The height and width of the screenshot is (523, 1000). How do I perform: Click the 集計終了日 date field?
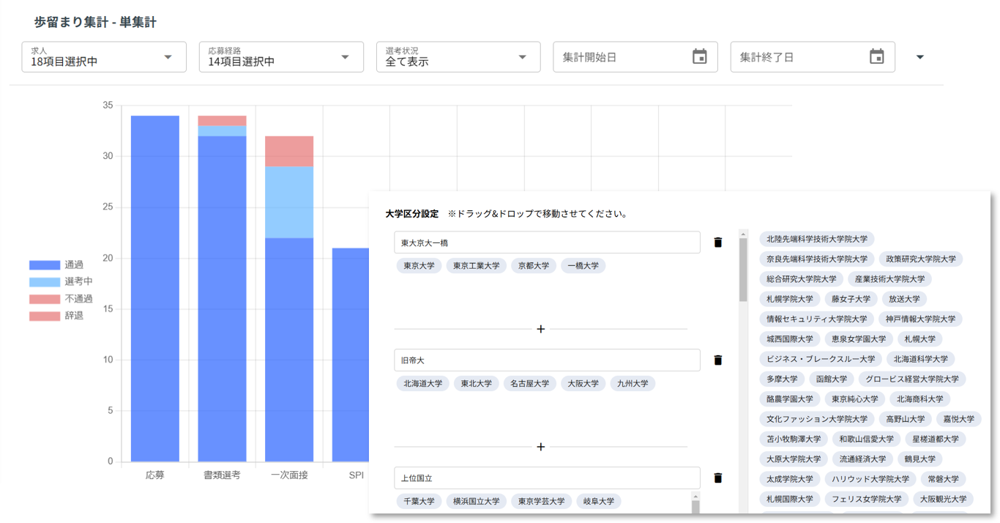813,57
